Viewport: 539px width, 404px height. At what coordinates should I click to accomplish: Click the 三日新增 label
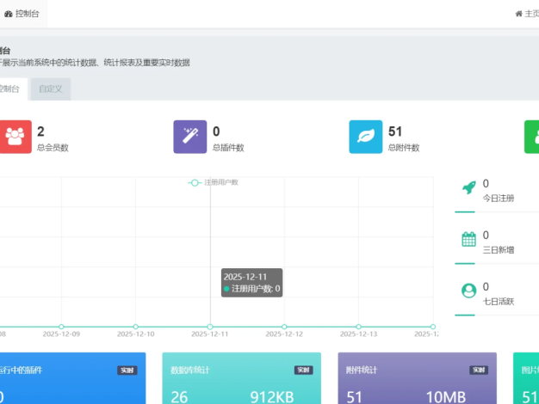[499, 250]
